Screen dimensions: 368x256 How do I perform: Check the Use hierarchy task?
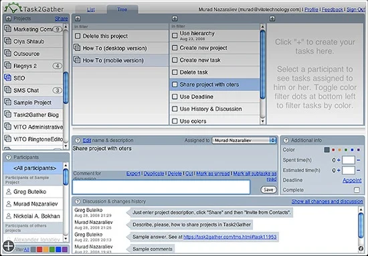point(175,36)
